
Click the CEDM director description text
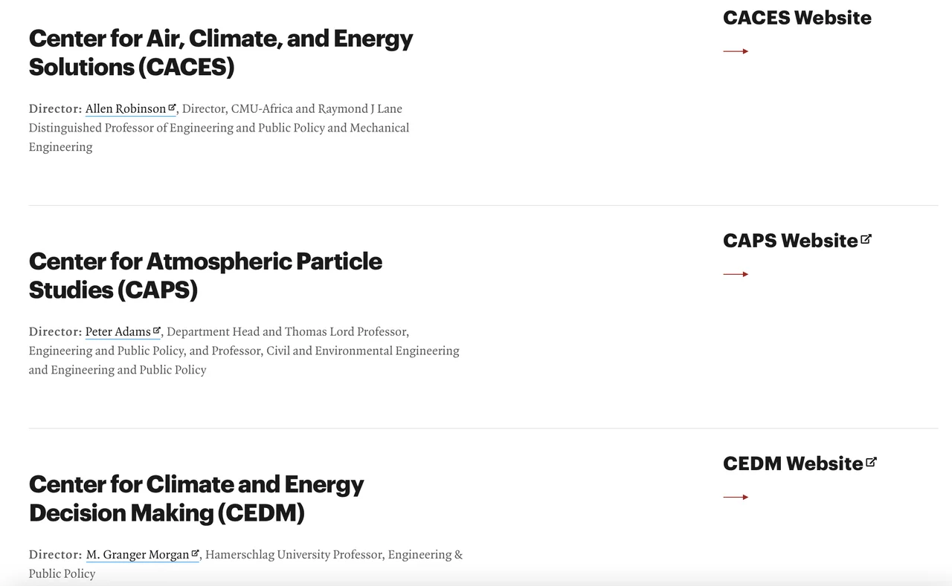pyautogui.click(x=333, y=555)
